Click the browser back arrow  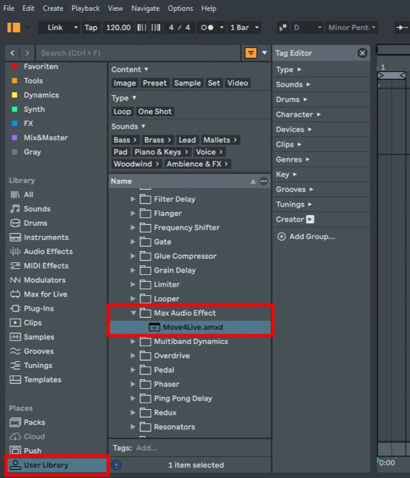point(13,53)
